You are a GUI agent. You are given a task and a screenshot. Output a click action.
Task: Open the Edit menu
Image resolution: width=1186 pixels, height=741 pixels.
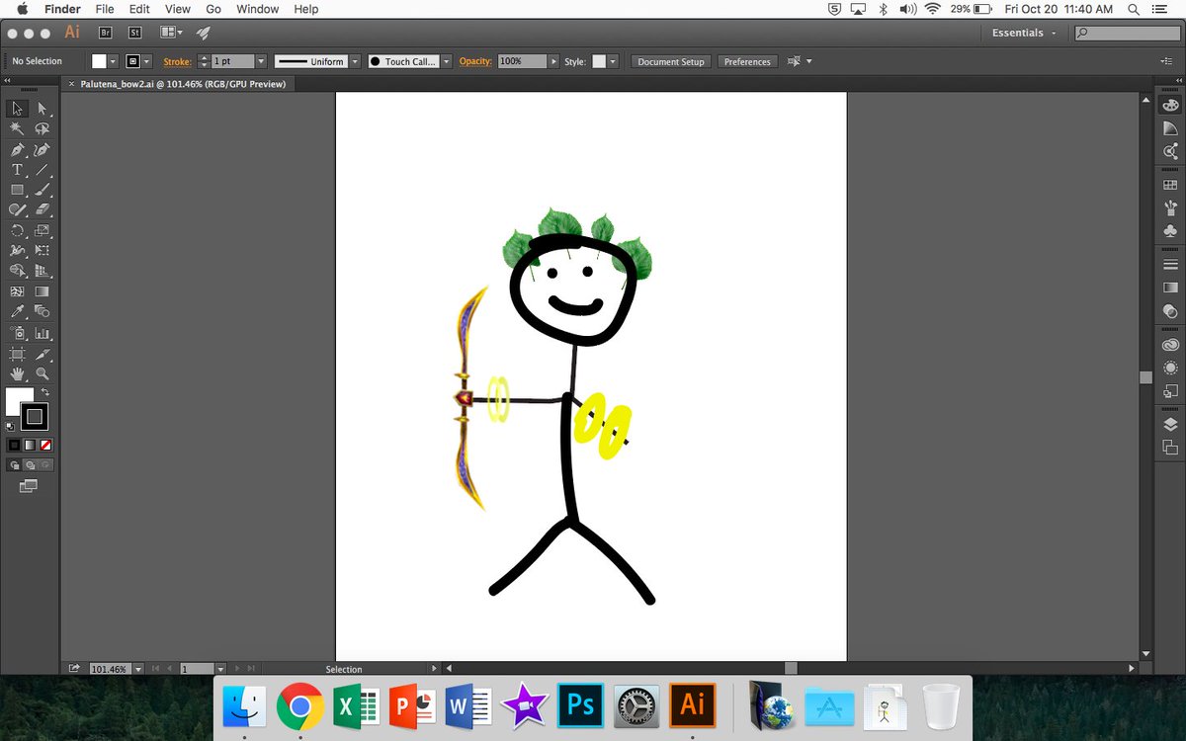tap(139, 9)
